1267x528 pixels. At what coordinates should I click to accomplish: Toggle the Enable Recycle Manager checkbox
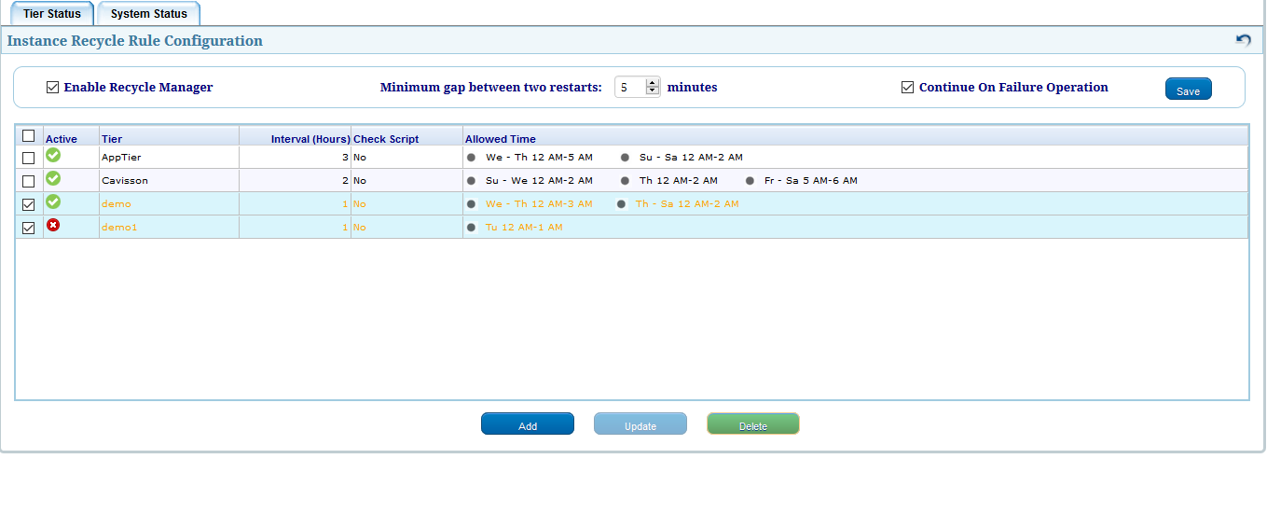coord(52,88)
